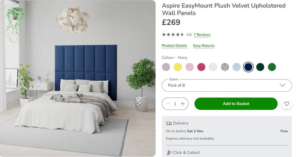Select the dark forest green swatch
The height and width of the screenshot is (157, 301).
(260, 67)
